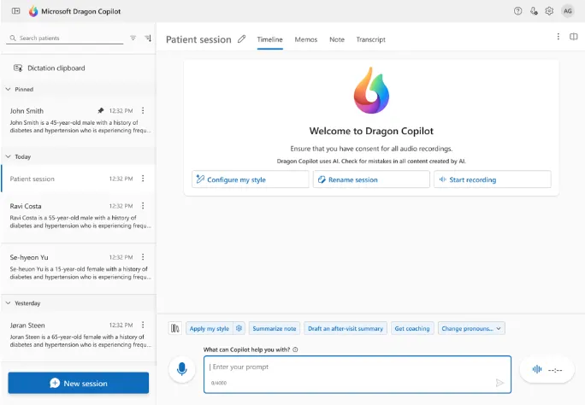Viewport: 585px width, 405px height.
Task: Open the settings gear in header
Action: click(x=549, y=11)
